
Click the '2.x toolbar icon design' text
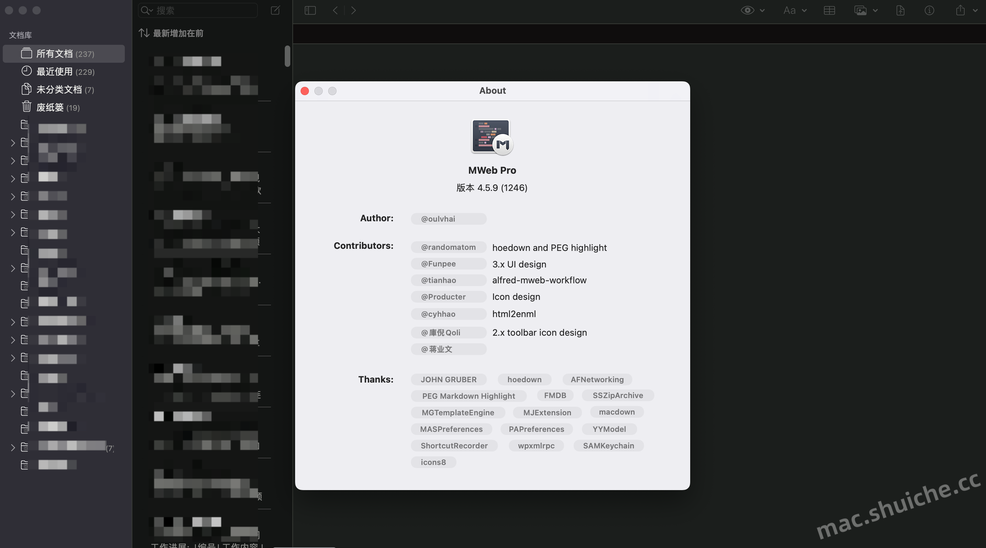[539, 333]
